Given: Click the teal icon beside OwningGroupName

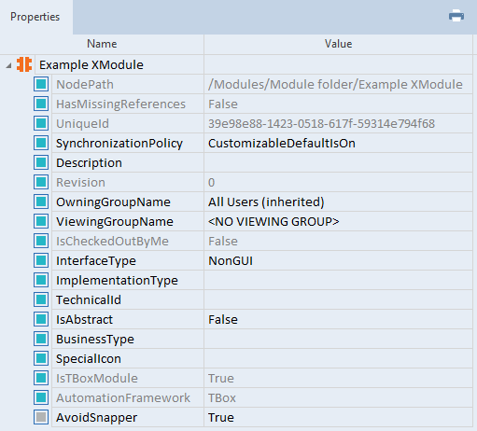Looking at the screenshot, I should 41,202.
